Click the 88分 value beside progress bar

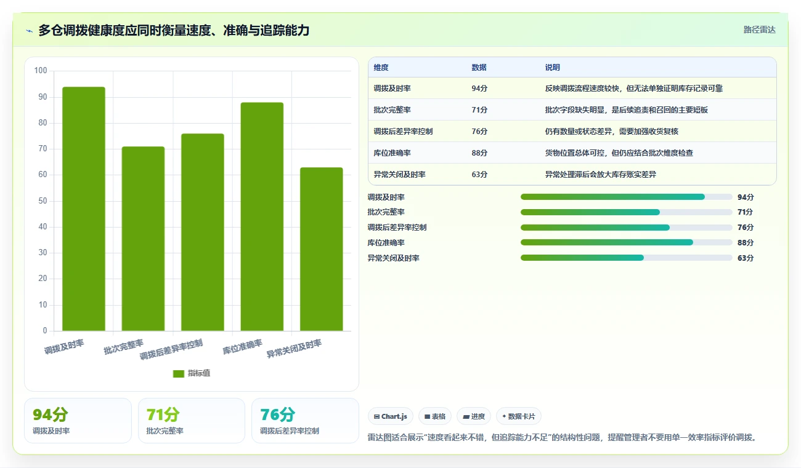[x=746, y=243]
